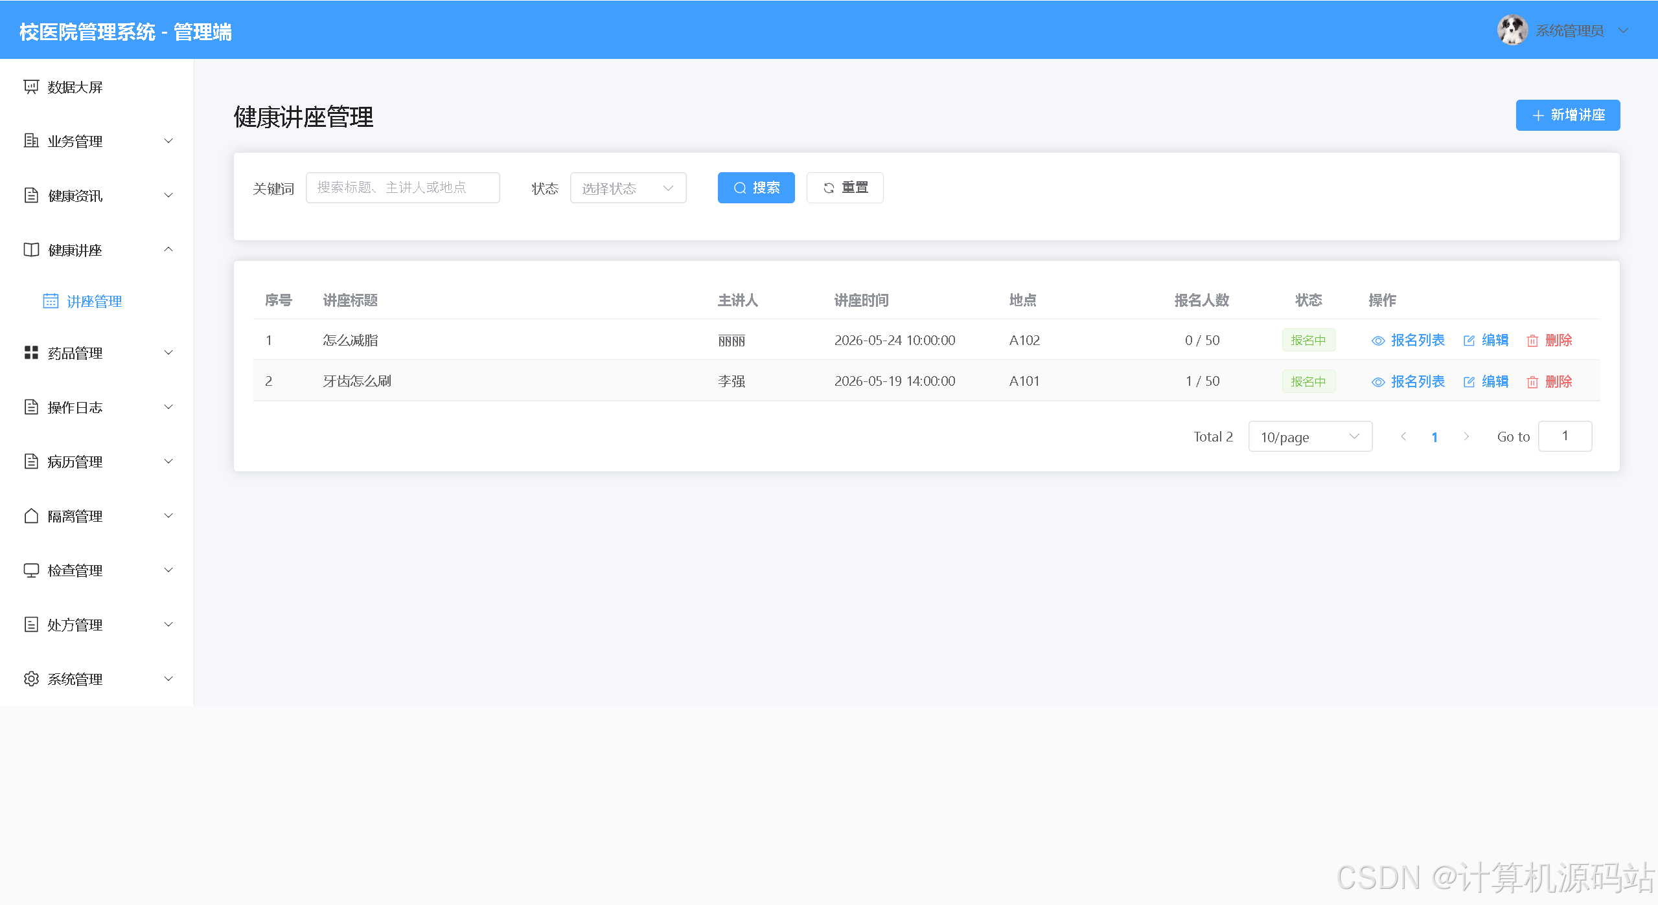Click the 报名中 tag for 怎么减脂
Image resolution: width=1658 pixels, height=905 pixels.
click(1309, 341)
